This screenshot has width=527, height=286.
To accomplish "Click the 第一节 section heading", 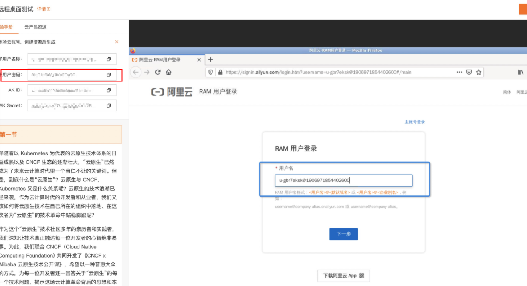I will [8, 135].
